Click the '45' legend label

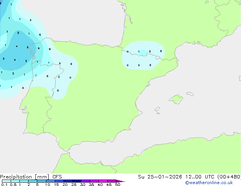pos(109,184)
